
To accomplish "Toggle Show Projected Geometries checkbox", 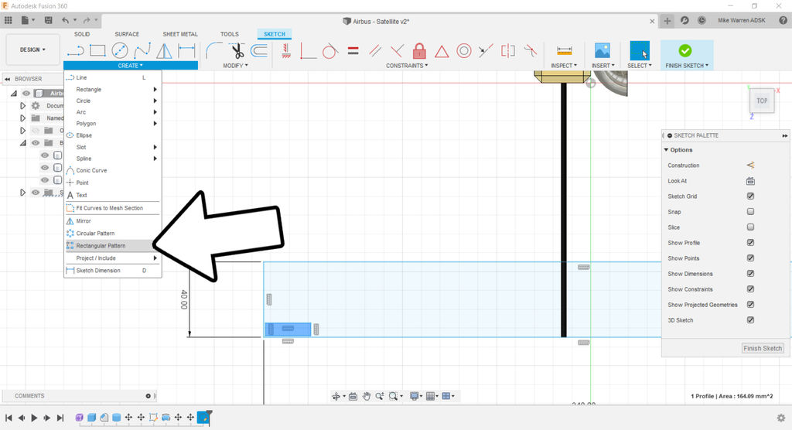I will [750, 305].
